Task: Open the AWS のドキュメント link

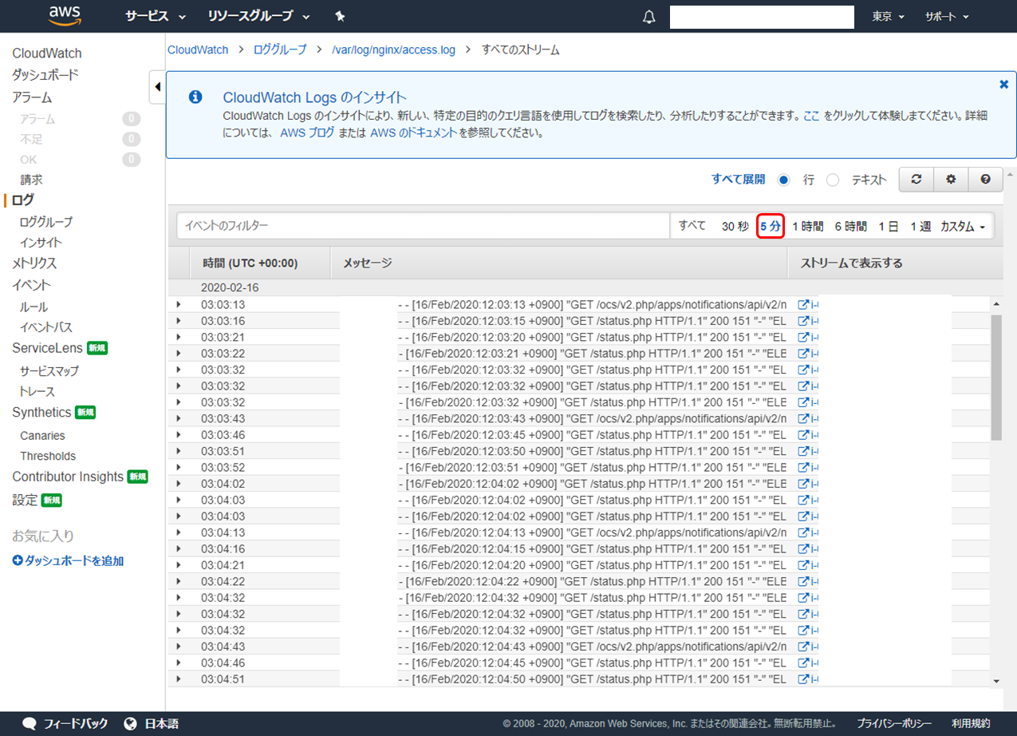Action: pyautogui.click(x=414, y=133)
